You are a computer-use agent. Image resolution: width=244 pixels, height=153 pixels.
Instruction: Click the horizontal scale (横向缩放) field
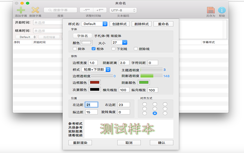point(124,90)
